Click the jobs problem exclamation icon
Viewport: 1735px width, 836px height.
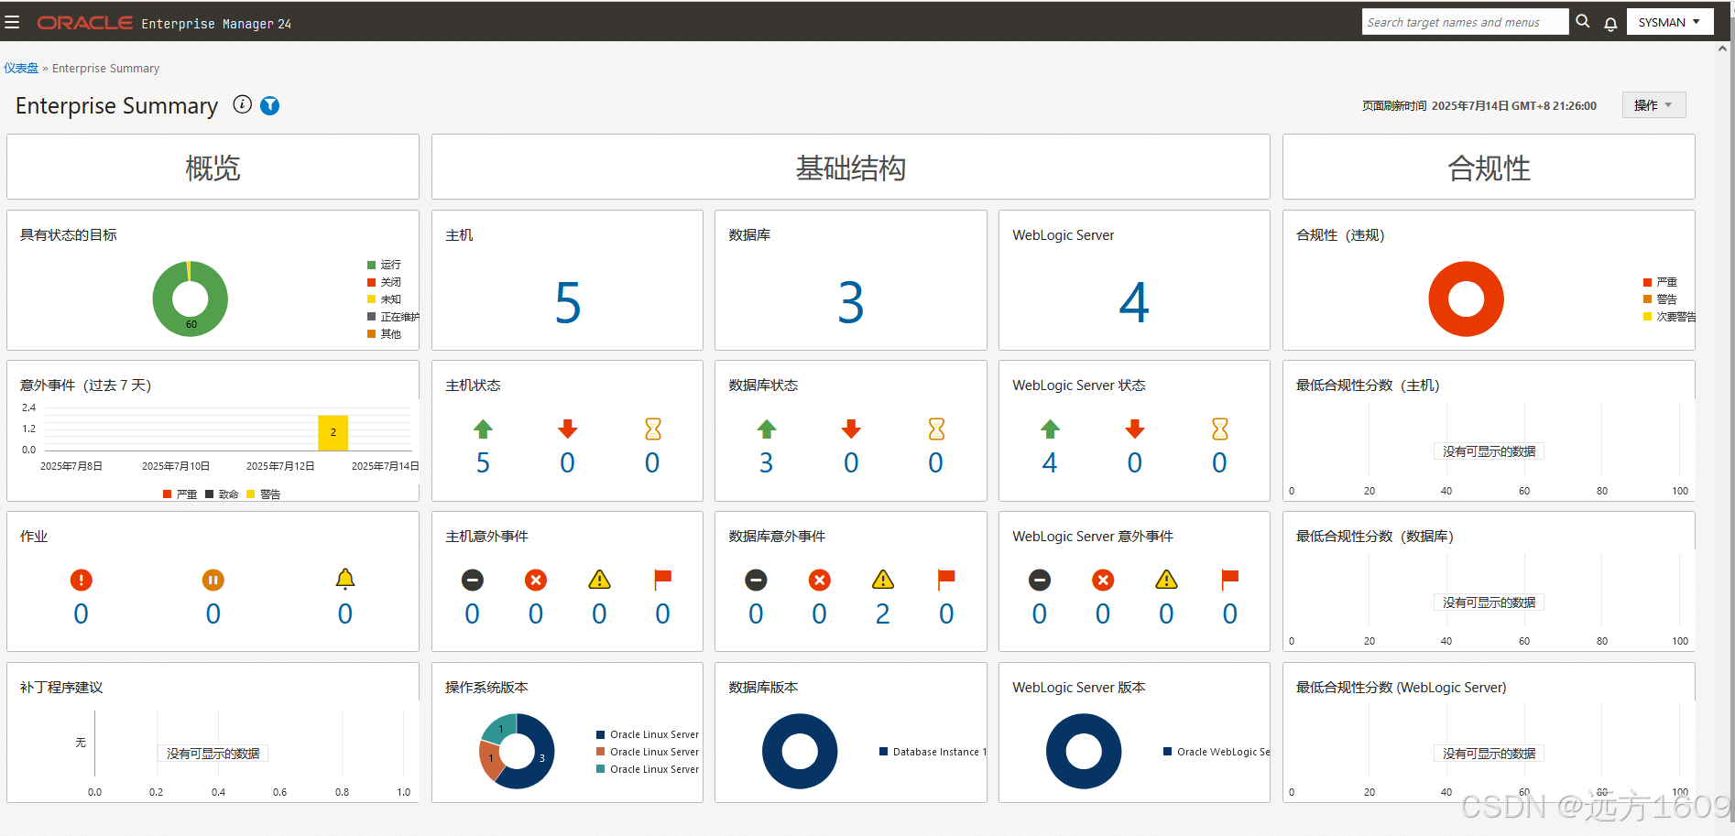point(82,580)
